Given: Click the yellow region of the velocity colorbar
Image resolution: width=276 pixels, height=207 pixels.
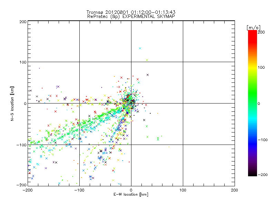Looking at the screenshot, I should pyautogui.click(x=253, y=68).
